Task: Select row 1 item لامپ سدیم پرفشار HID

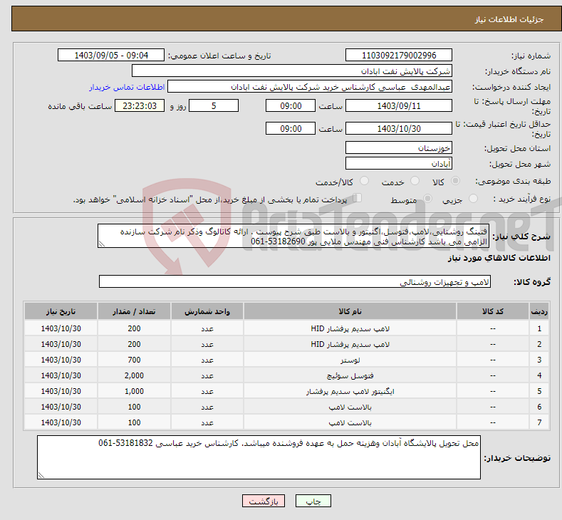Action: (350, 328)
